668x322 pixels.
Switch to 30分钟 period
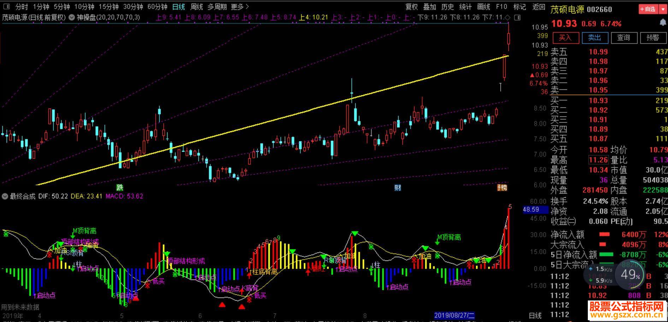pyautogui.click(x=133, y=7)
